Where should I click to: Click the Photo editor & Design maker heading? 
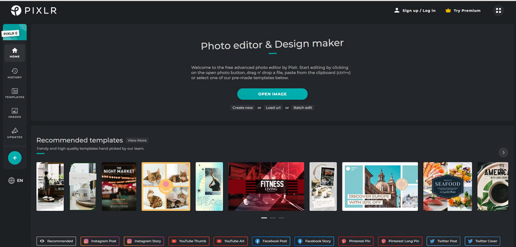click(272, 45)
